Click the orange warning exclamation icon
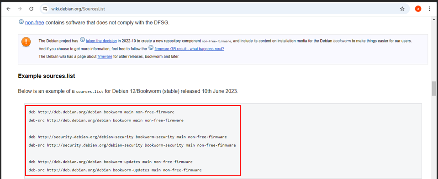 26,42
